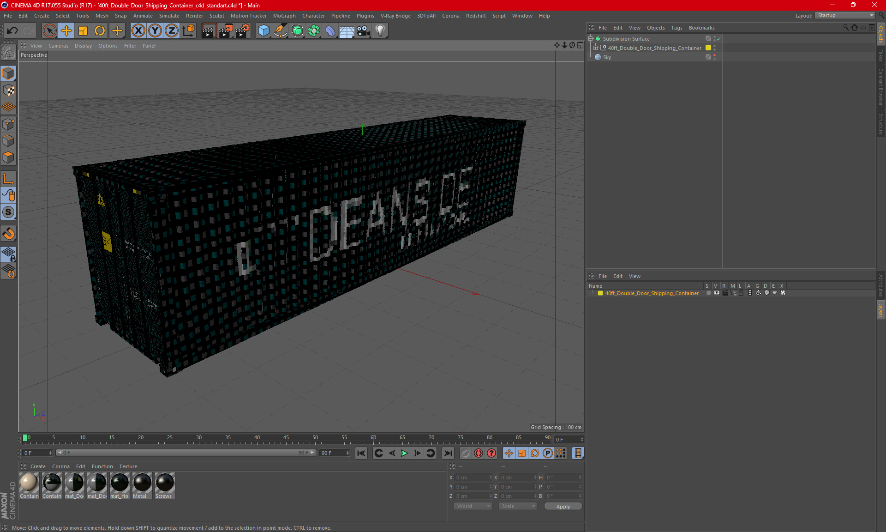The height and width of the screenshot is (532, 886).
Task: Switch to Edges mode icon
Action: point(8,141)
